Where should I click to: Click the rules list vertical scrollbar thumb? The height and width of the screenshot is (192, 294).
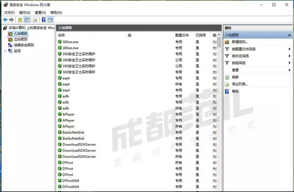click(219, 42)
